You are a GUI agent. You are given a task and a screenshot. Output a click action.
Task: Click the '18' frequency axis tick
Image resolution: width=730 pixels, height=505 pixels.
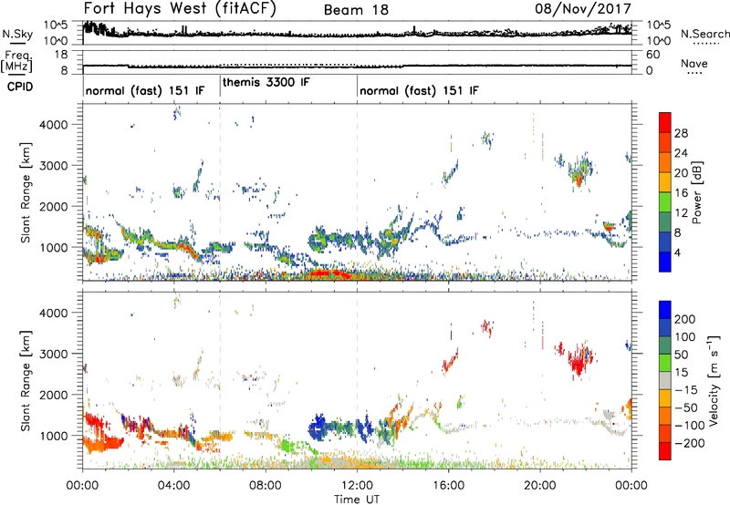pyautogui.click(x=61, y=55)
